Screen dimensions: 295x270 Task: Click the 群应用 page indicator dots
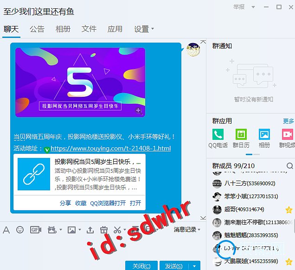coord(253,154)
